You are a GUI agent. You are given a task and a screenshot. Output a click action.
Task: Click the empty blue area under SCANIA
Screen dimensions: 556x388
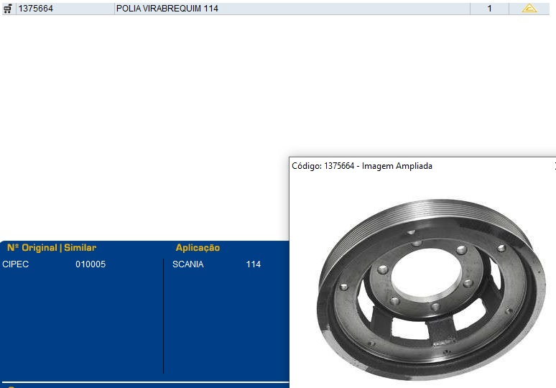223,323
